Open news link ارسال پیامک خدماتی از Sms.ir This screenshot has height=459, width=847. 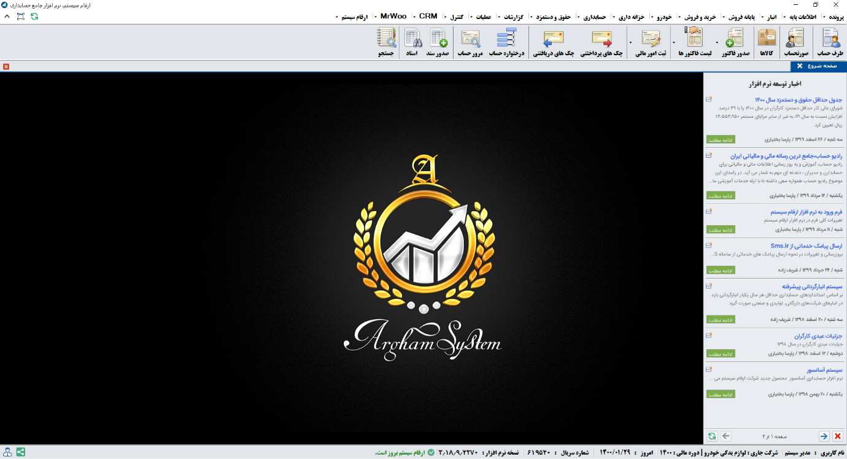click(x=807, y=246)
